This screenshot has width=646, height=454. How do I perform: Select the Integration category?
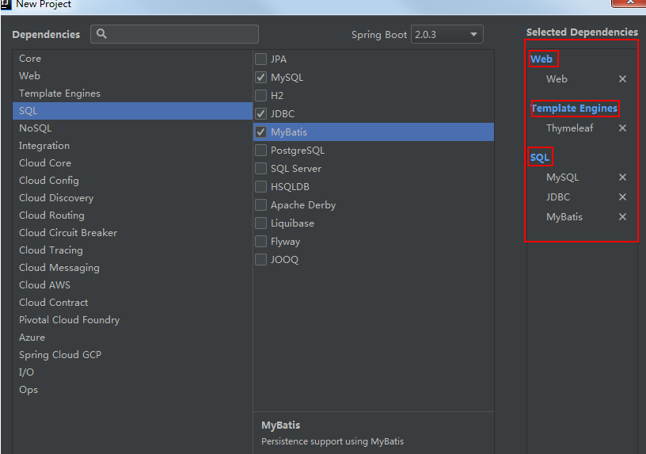tap(132, 146)
